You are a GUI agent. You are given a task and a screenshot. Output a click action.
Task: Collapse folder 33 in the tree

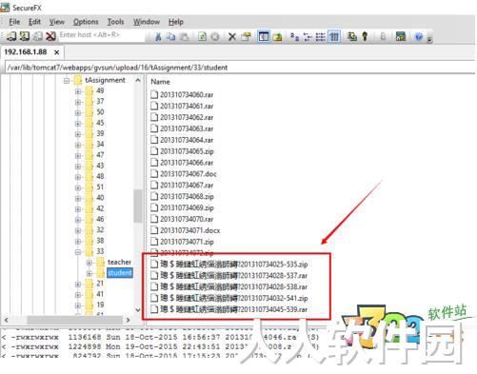[x=78, y=252]
